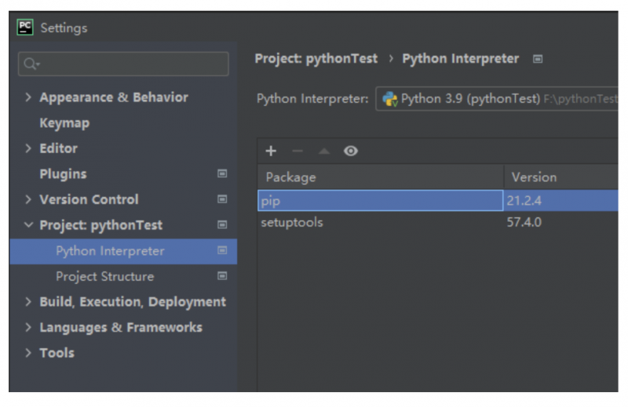
Task: Click the PyCharm logo in title bar
Action: click(25, 27)
